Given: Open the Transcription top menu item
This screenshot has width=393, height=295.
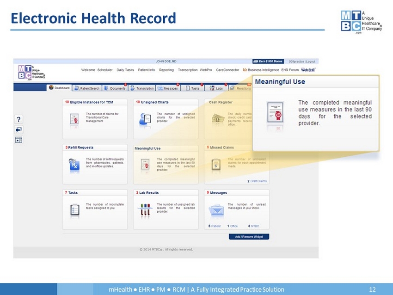Looking at the screenshot, I should click(x=188, y=70).
